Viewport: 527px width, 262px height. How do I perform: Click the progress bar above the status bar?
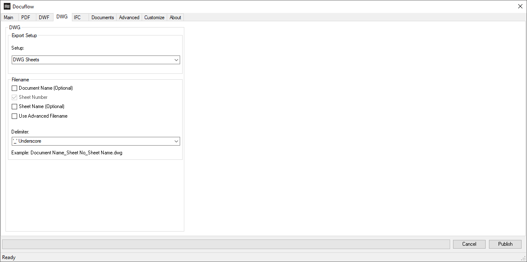tap(226, 244)
